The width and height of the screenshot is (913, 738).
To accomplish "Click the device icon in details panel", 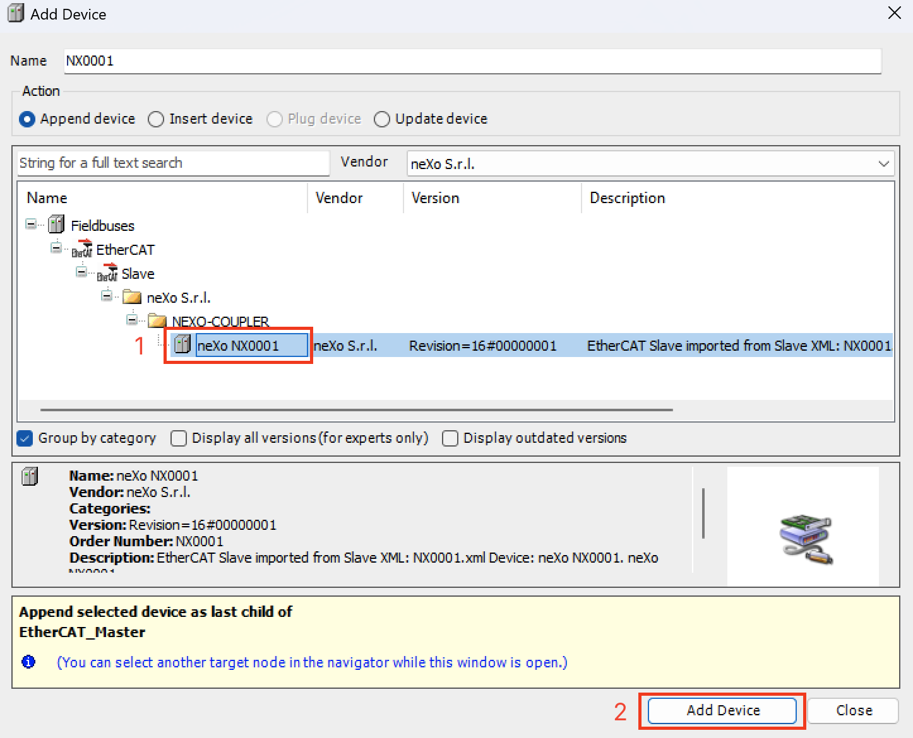I will coord(30,476).
